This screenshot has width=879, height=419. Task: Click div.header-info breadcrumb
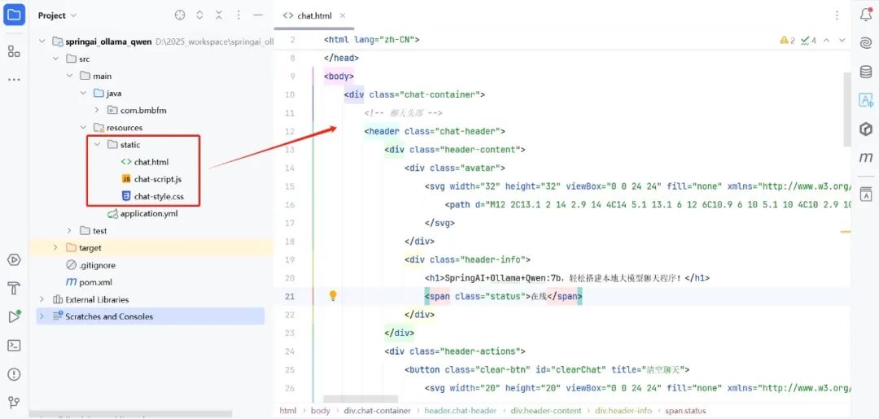coord(623,411)
